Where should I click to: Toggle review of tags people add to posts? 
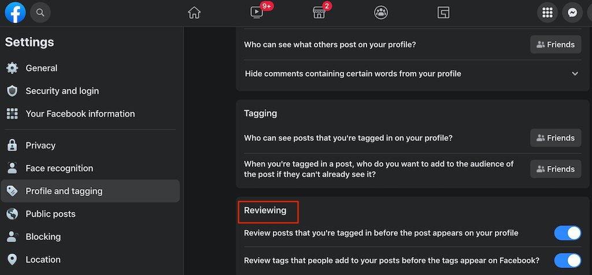click(568, 261)
